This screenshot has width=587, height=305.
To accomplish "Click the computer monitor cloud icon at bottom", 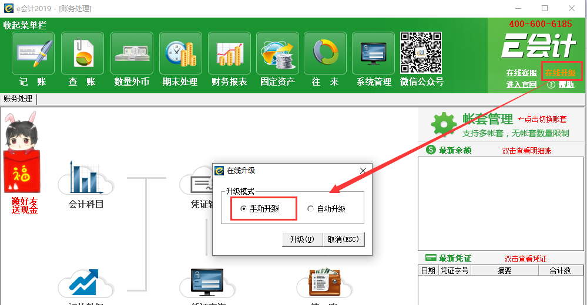I will point(207,283).
